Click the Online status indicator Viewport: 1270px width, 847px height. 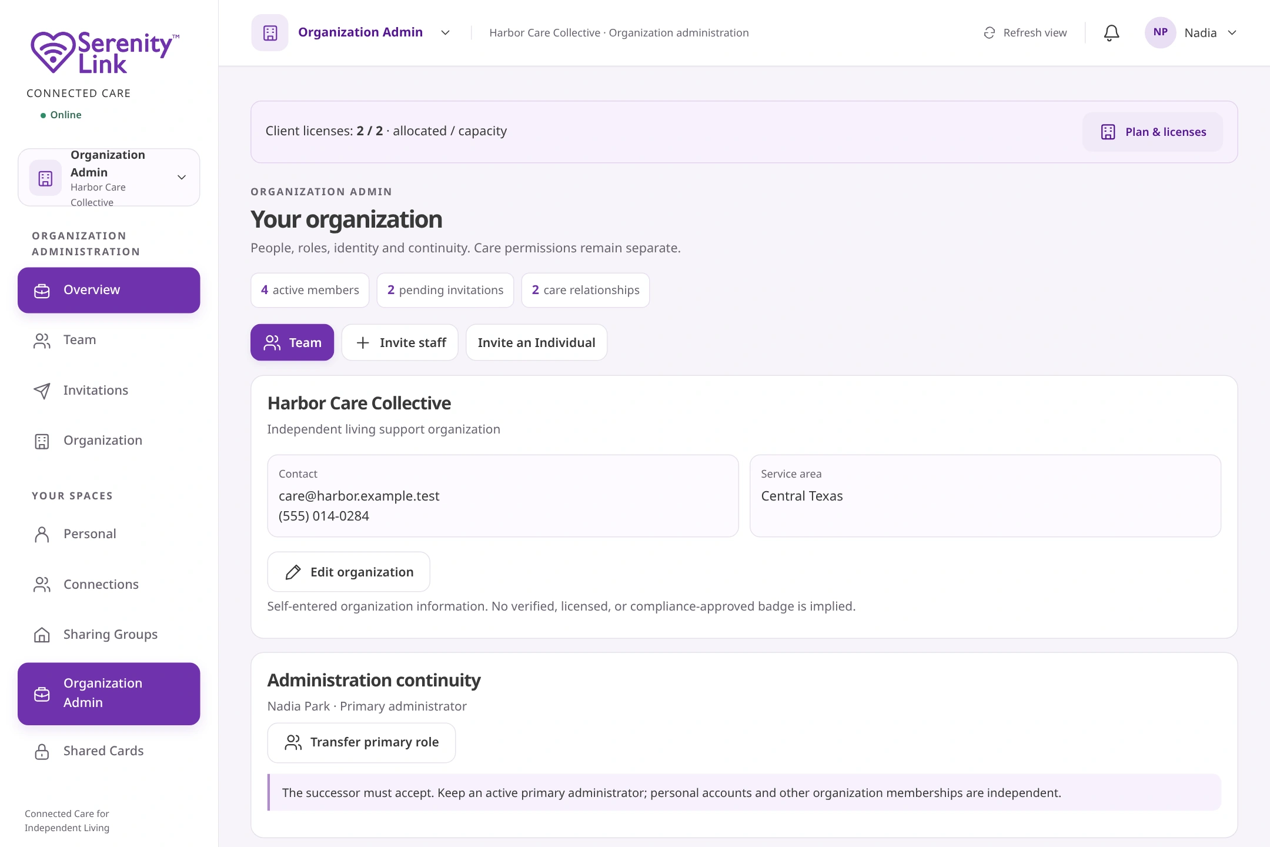61,115
